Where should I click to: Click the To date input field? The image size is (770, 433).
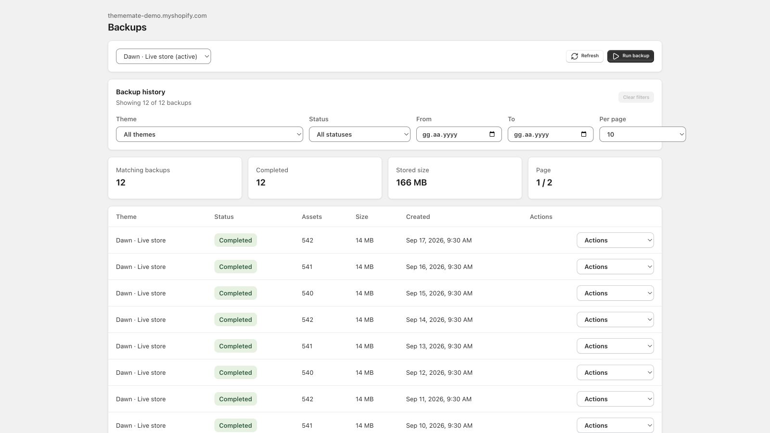coord(550,134)
